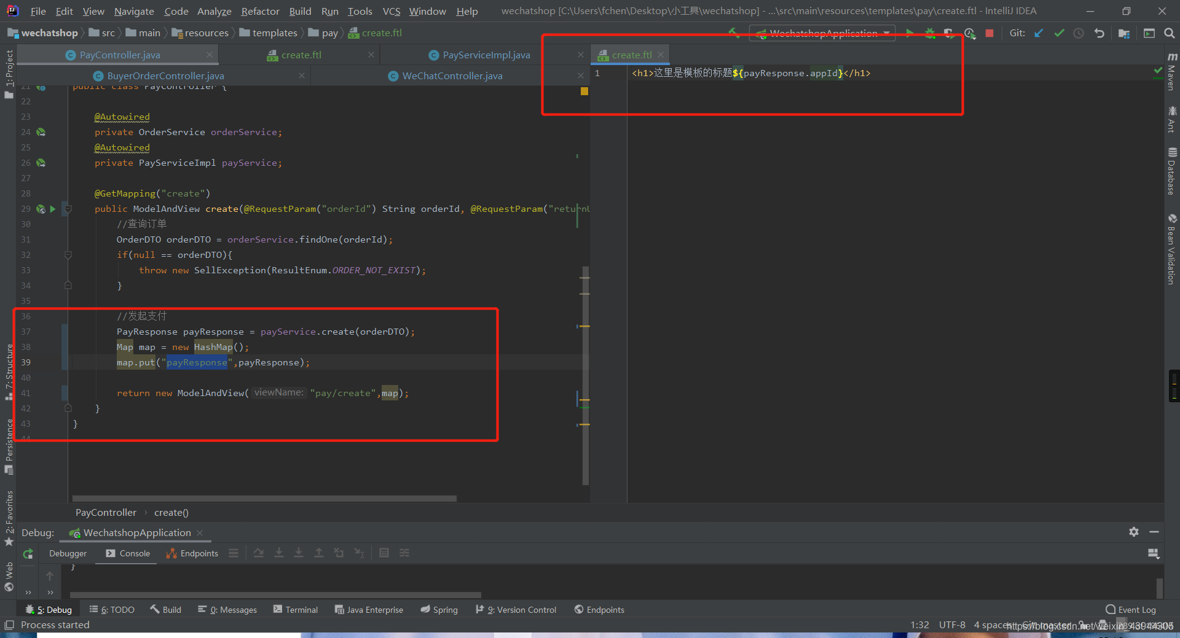The width and height of the screenshot is (1180, 638).
Task: Click Show Execution Point lines icon
Action: (234, 553)
